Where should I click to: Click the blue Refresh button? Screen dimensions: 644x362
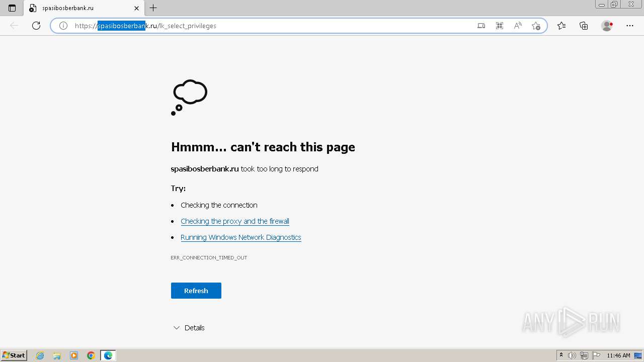[x=196, y=291]
